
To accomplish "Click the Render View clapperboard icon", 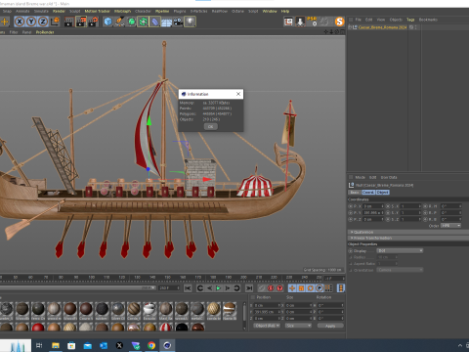I will 69,22.
